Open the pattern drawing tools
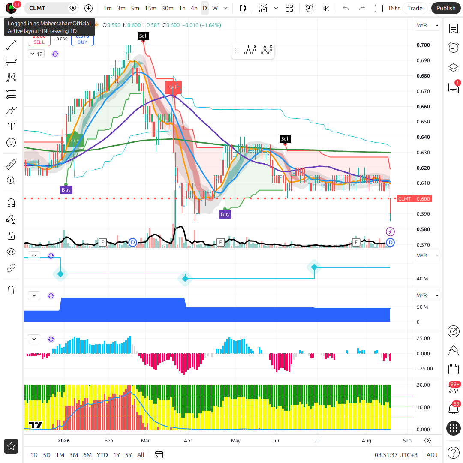 (x=11, y=78)
